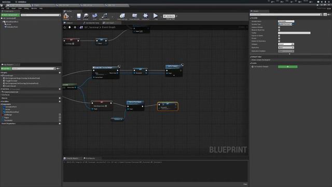Switch to the Compiler Results tab
332x187 pixels.
[73, 158]
